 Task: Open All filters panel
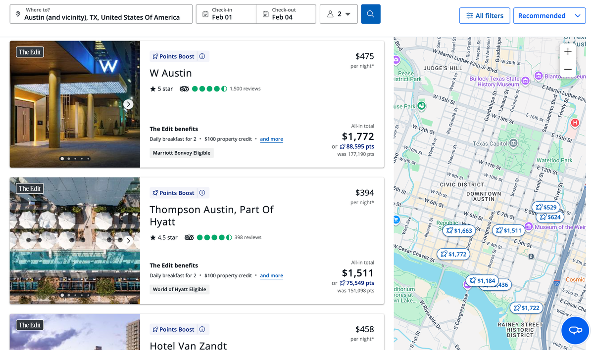(485, 16)
